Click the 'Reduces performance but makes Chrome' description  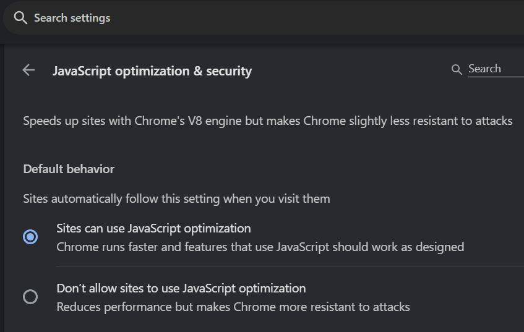[x=233, y=307]
